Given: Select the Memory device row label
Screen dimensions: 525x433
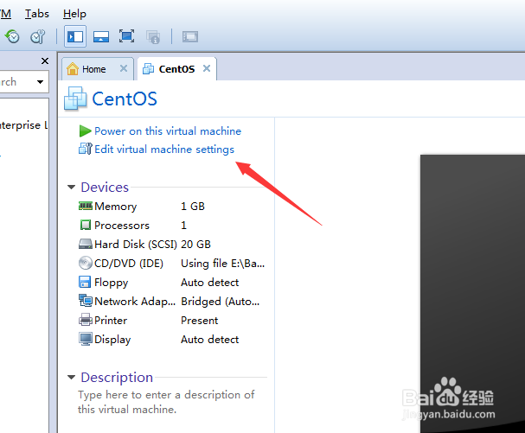Looking at the screenshot, I should click(116, 207).
